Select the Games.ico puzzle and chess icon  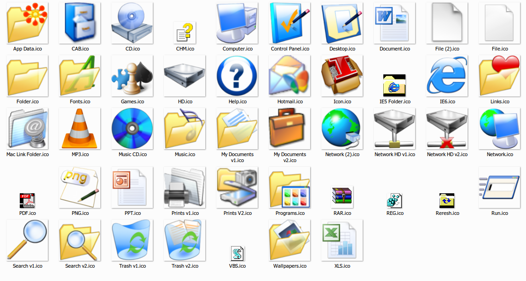click(132, 76)
